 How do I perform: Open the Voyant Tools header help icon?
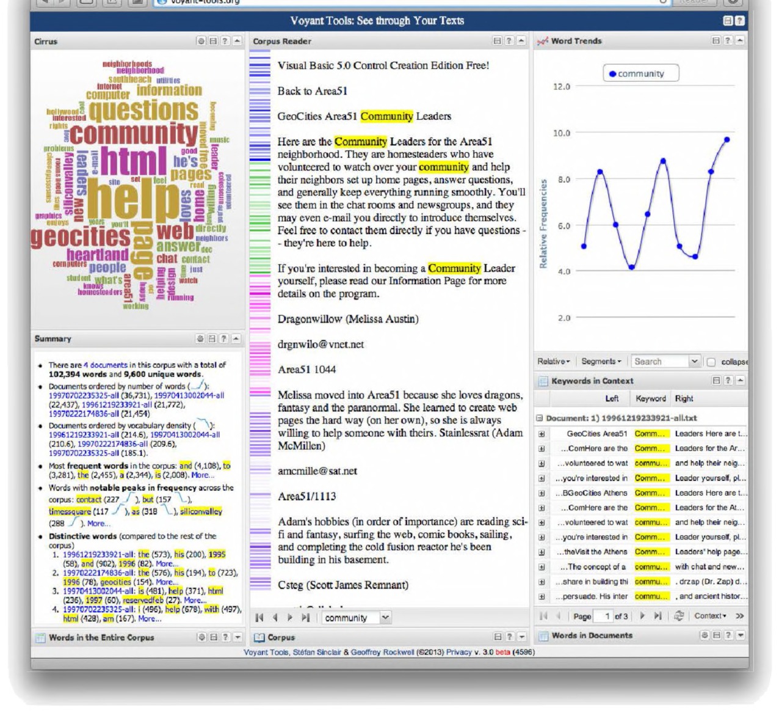pyautogui.click(x=739, y=21)
